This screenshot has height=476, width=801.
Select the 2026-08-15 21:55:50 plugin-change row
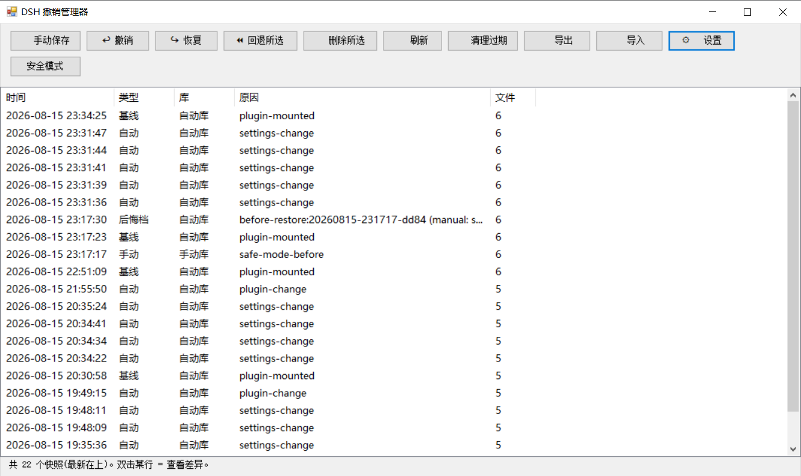(269, 289)
